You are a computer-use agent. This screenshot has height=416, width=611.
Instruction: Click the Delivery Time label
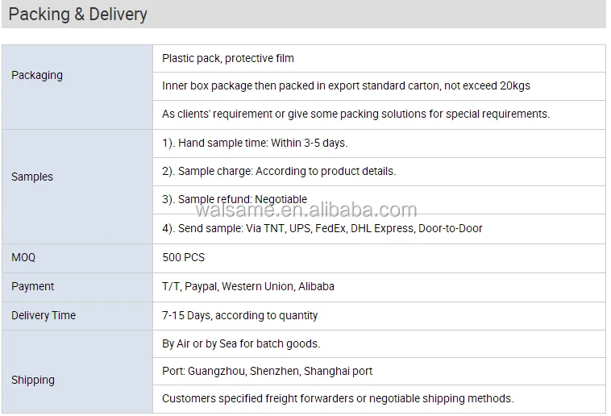44,315
